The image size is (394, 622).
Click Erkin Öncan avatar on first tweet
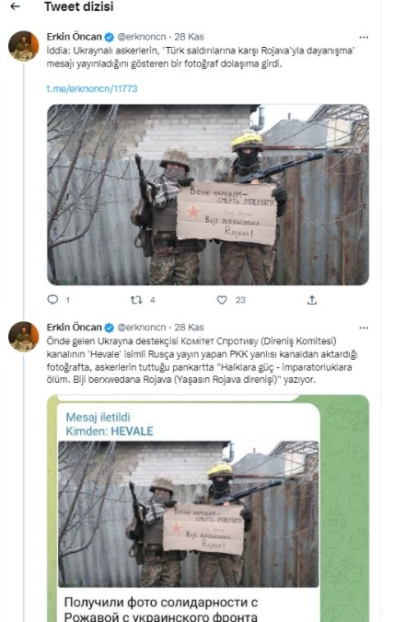coord(23,46)
